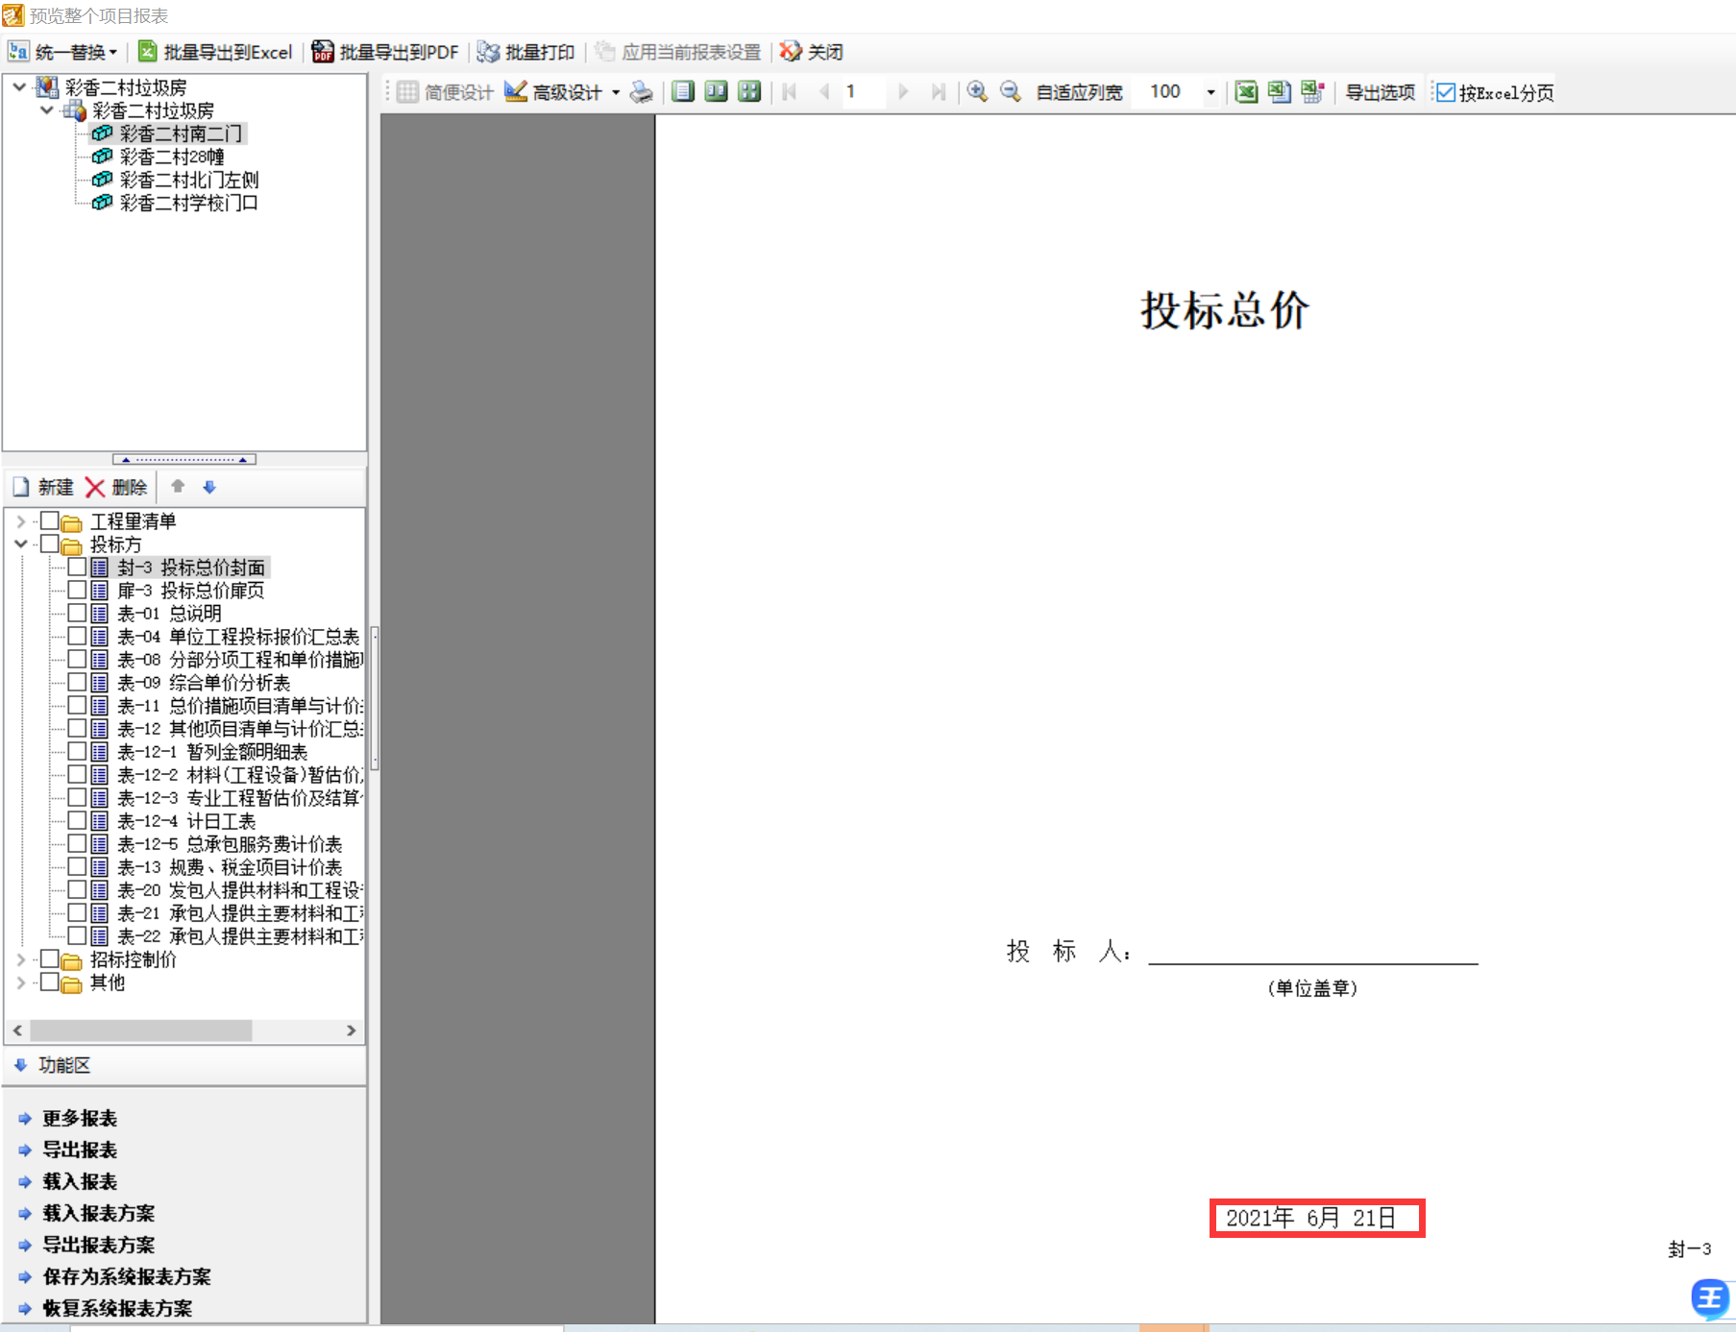The image size is (1736, 1332).
Task: Click 批量打印 batch print button
Action: coord(526,52)
